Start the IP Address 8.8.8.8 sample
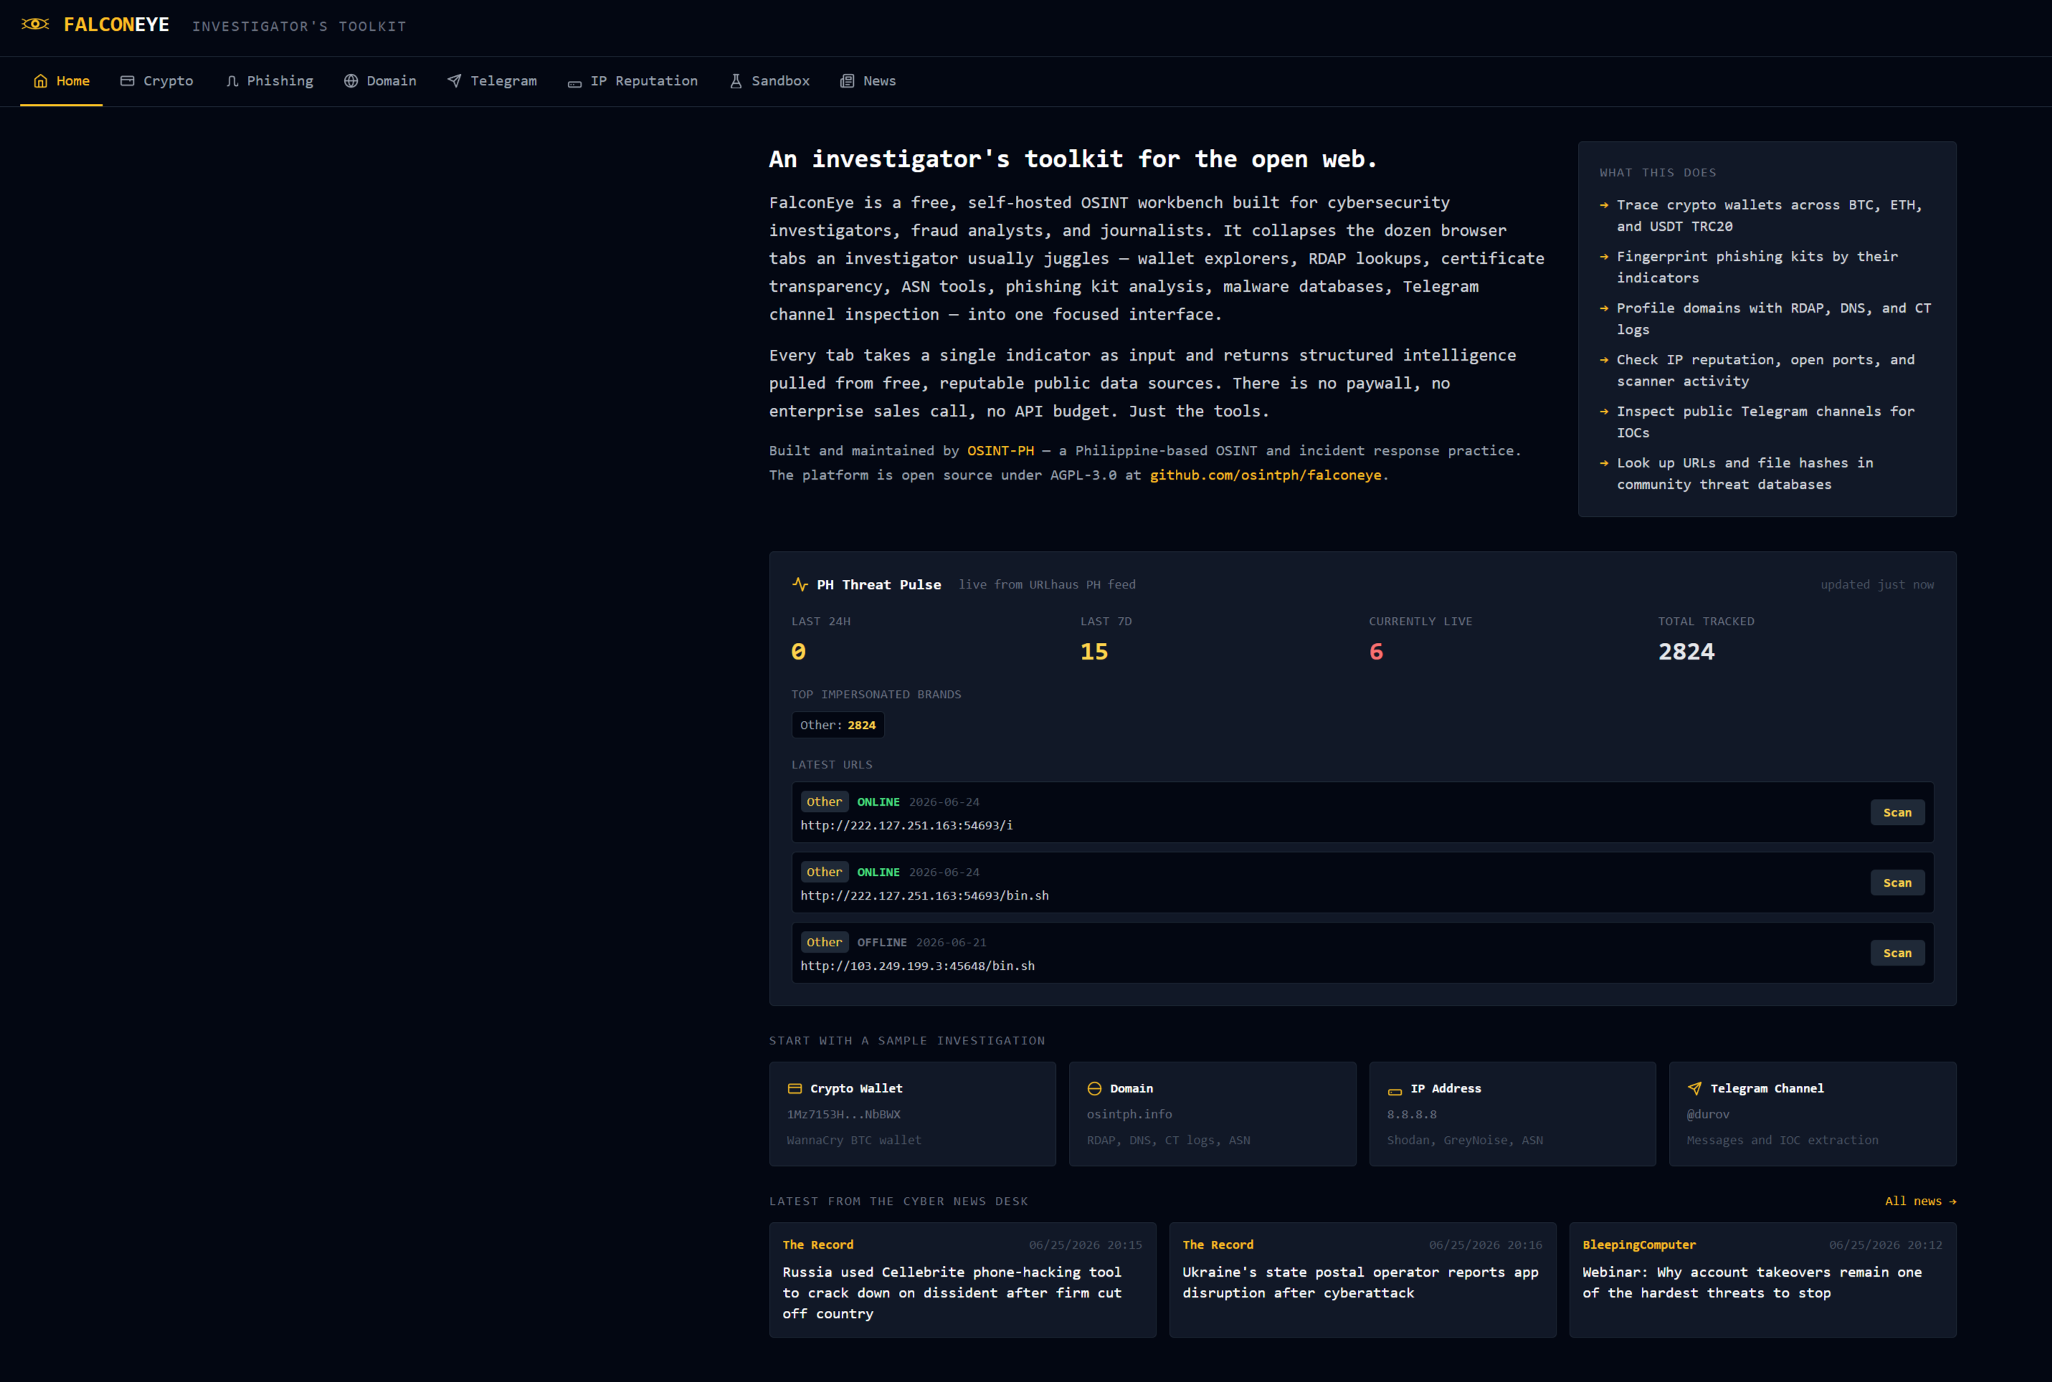 (x=1513, y=1114)
